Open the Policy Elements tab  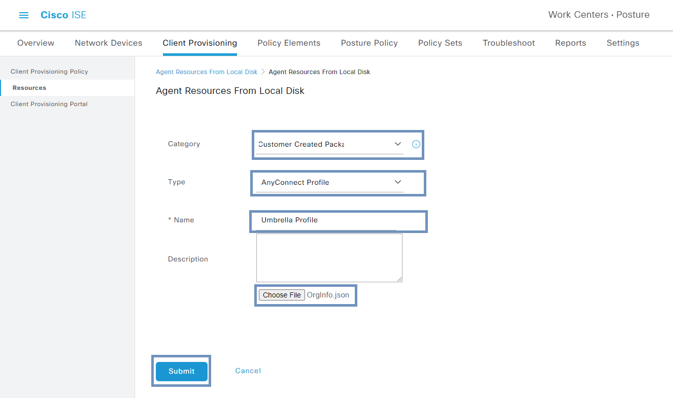(289, 43)
